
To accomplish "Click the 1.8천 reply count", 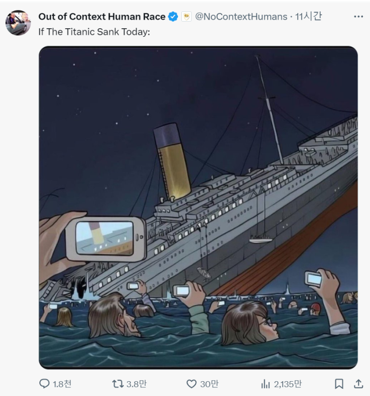I will [62, 384].
